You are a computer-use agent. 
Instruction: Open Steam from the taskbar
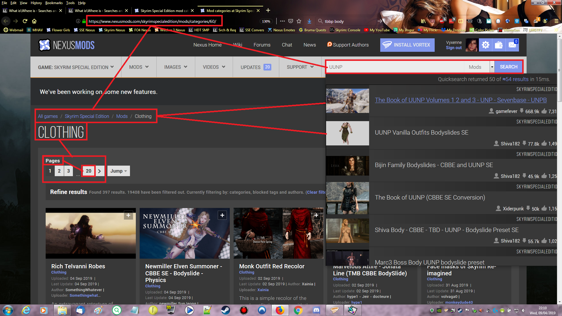pos(225,310)
